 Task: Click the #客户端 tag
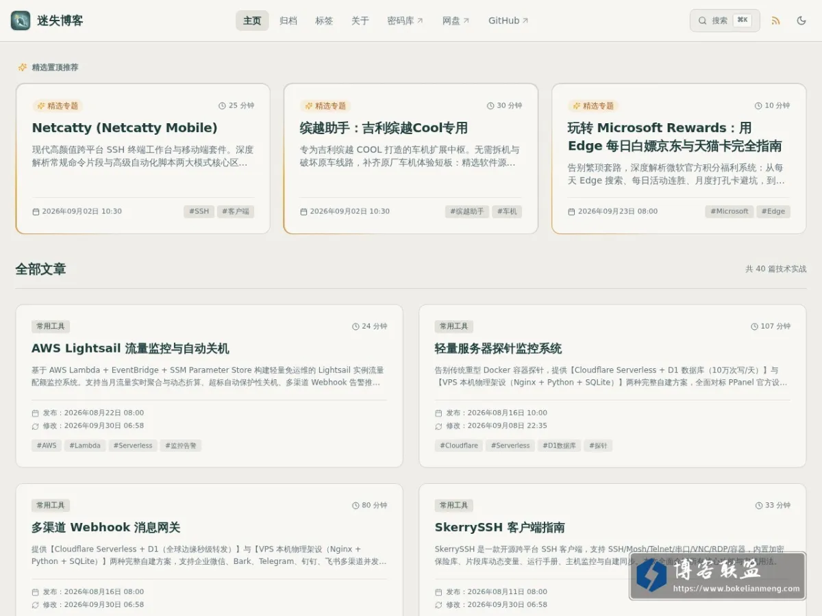coord(236,211)
